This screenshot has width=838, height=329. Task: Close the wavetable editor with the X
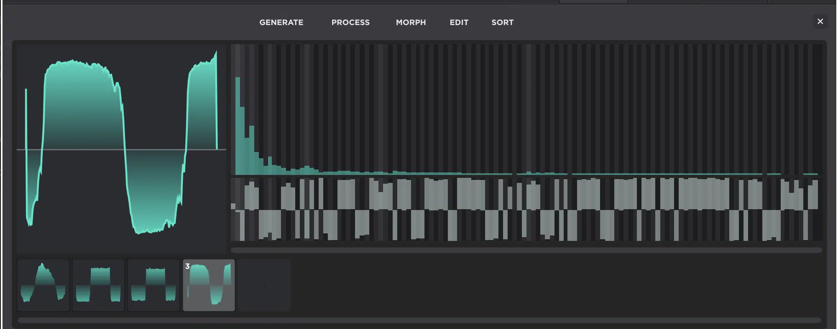(820, 21)
